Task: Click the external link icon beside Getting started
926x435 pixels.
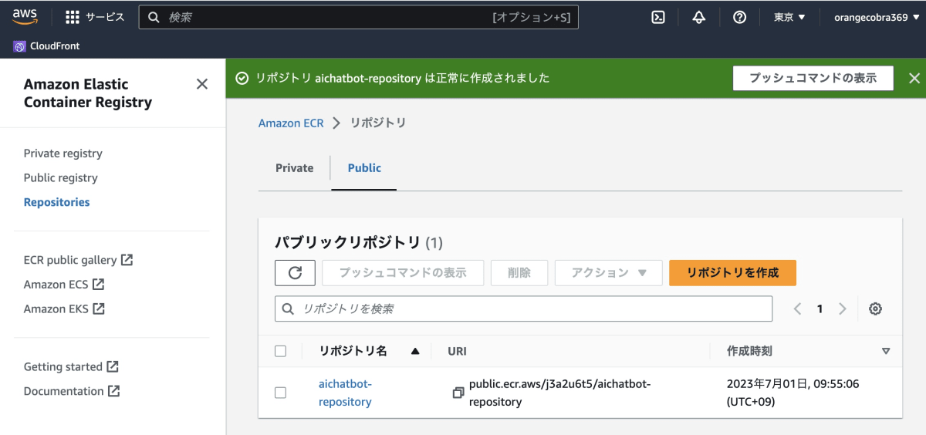Action: 113,366
